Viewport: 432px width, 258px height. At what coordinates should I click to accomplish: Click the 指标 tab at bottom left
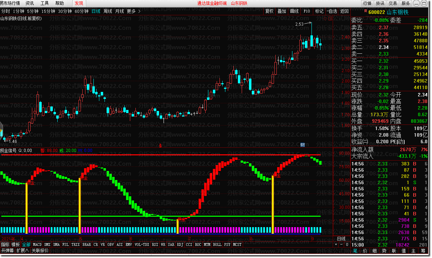click(5, 244)
